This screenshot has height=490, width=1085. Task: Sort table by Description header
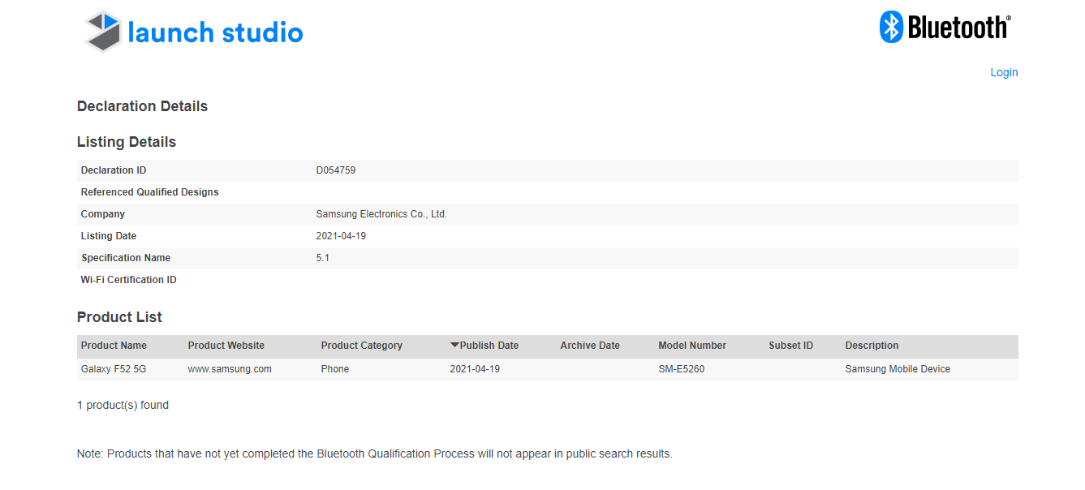(872, 346)
